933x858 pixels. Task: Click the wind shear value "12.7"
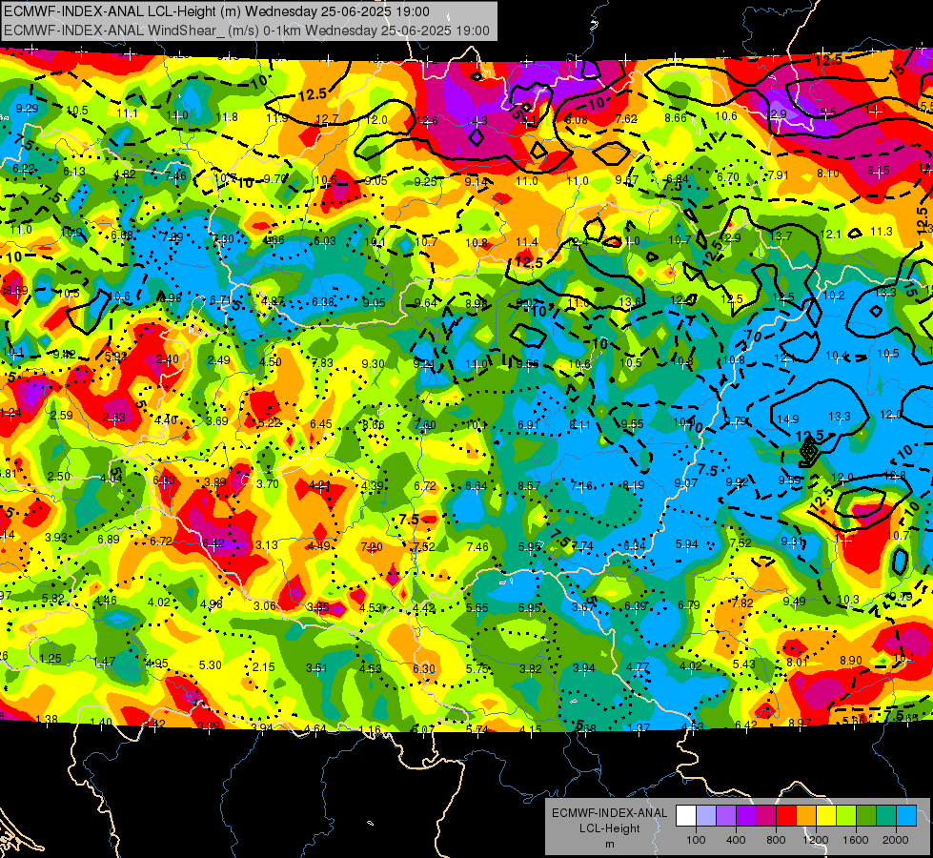(327, 120)
